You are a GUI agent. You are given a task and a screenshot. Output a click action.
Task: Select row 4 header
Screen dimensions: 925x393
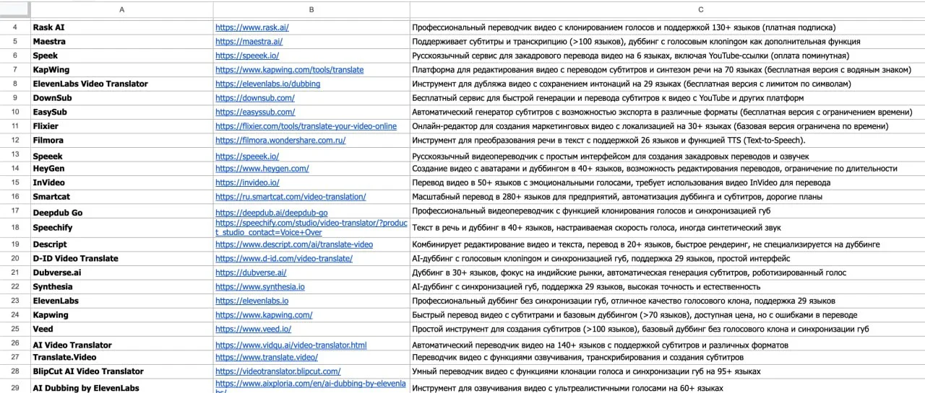click(x=15, y=27)
